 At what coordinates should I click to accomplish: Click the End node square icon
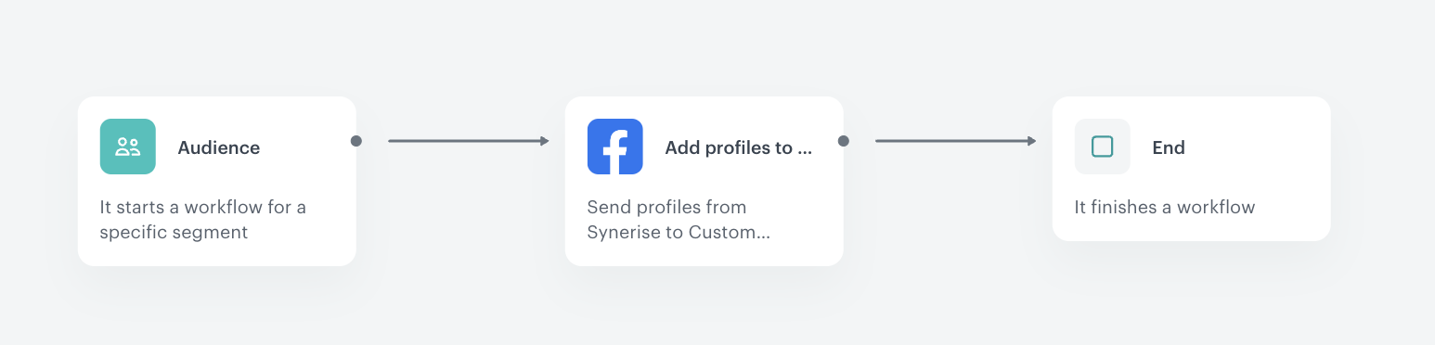coord(1103,147)
